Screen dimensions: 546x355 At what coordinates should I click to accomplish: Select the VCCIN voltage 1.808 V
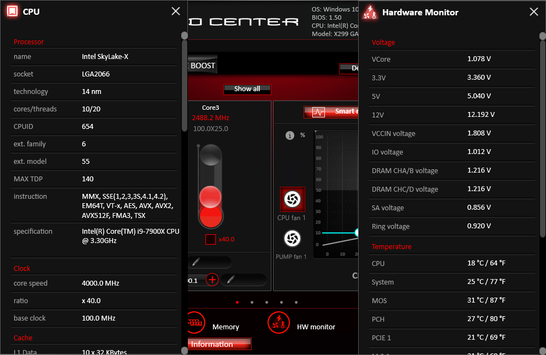[x=479, y=133]
